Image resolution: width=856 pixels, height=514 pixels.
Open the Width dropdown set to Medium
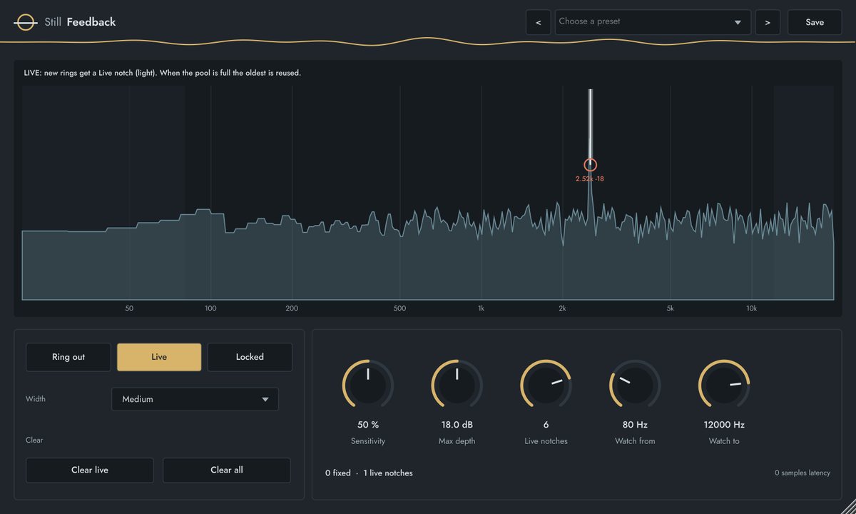[195, 399]
